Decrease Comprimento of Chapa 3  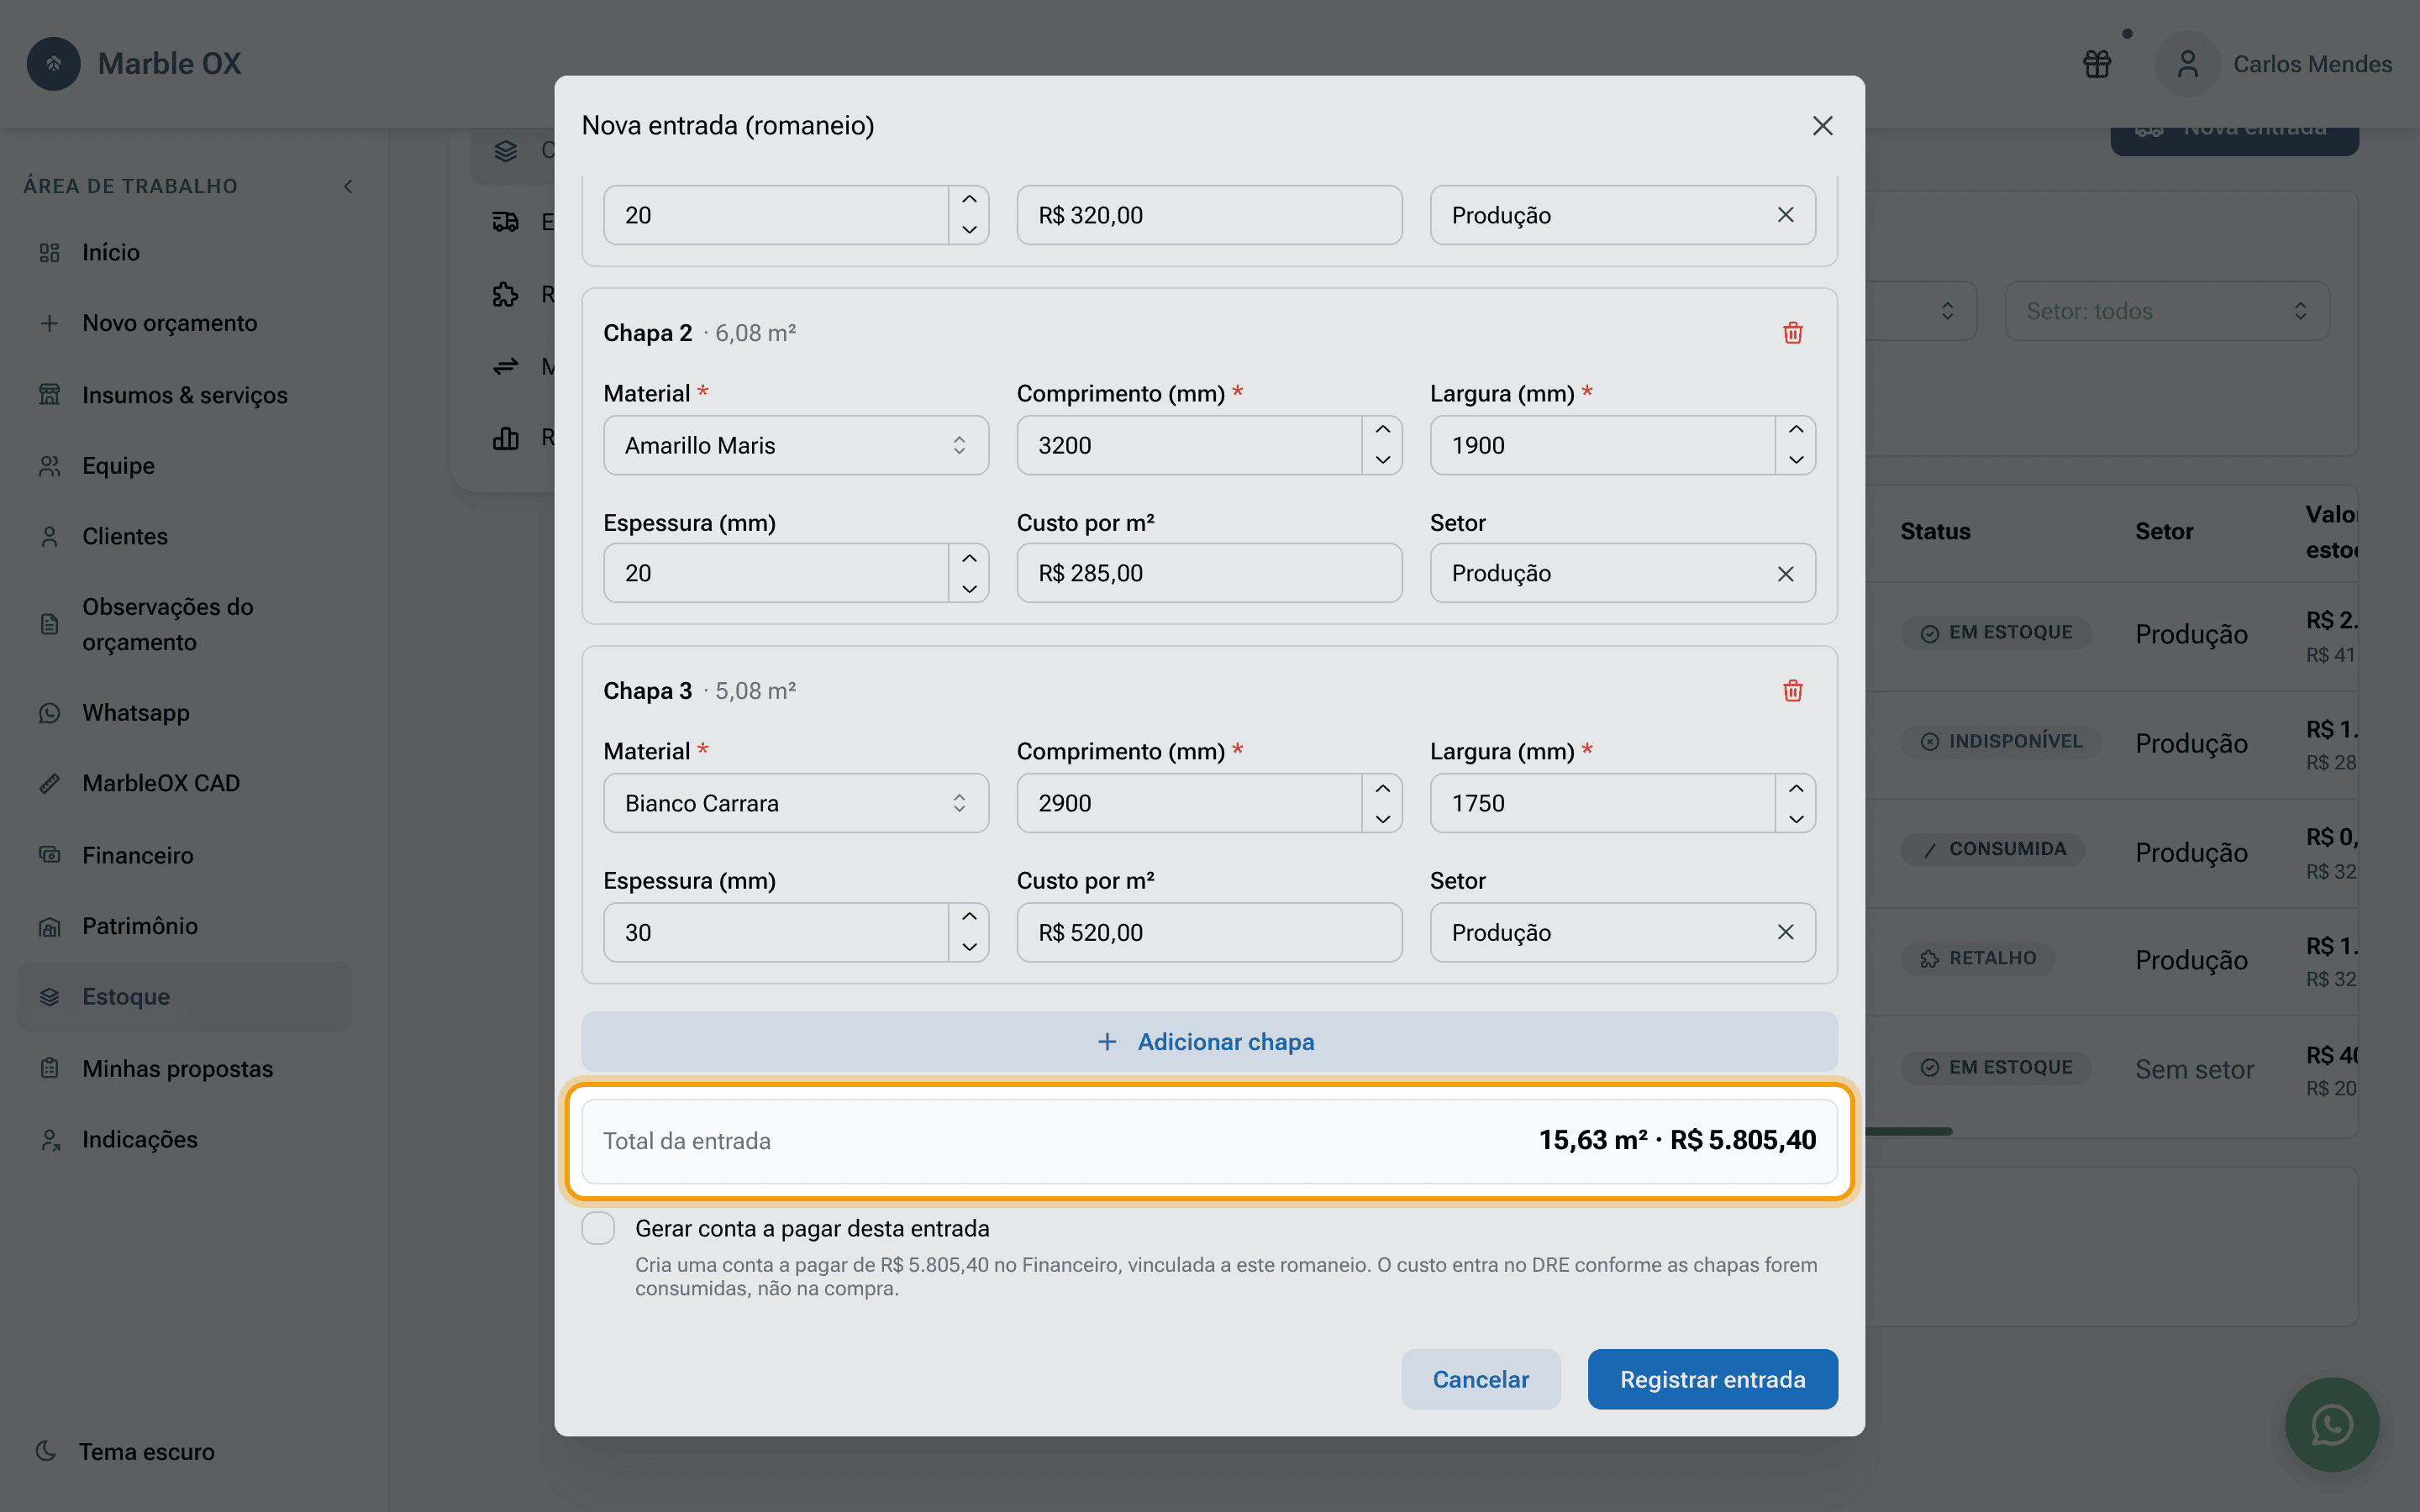(1382, 819)
